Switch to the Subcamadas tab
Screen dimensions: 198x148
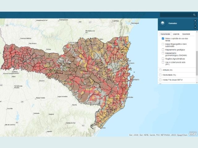coord(166,34)
